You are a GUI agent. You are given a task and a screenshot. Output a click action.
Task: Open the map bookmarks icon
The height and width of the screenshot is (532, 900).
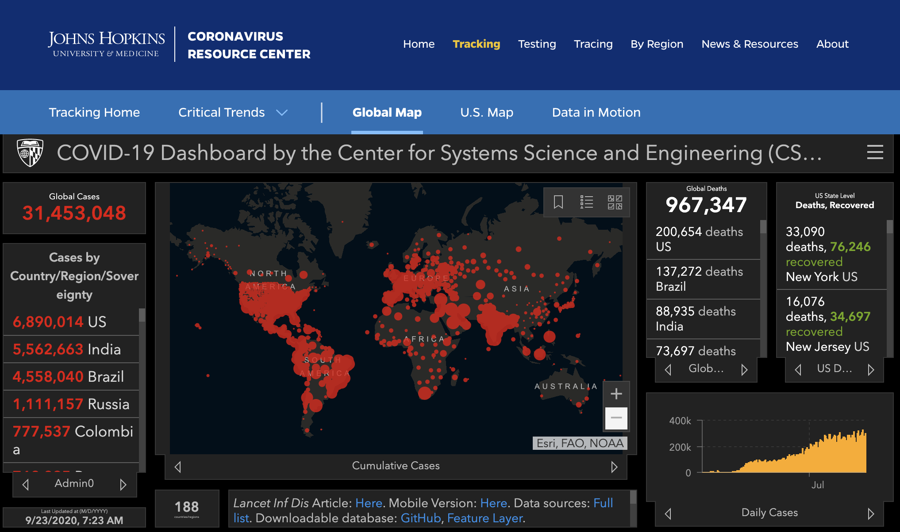(x=558, y=202)
